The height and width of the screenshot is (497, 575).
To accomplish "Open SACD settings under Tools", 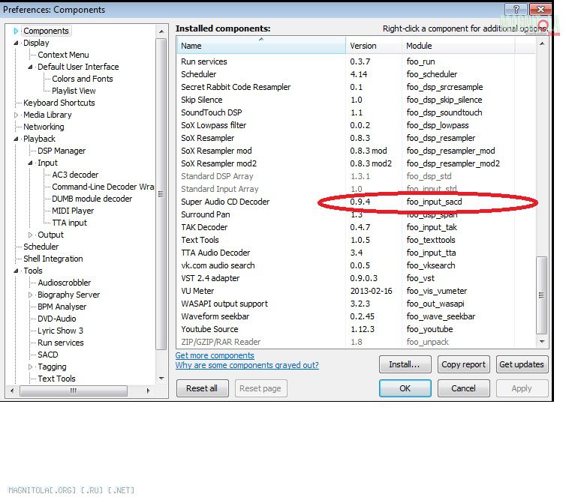I will [x=48, y=355].
